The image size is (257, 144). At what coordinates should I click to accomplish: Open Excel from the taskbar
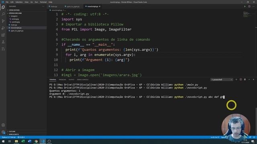click(x=23, y=141)
